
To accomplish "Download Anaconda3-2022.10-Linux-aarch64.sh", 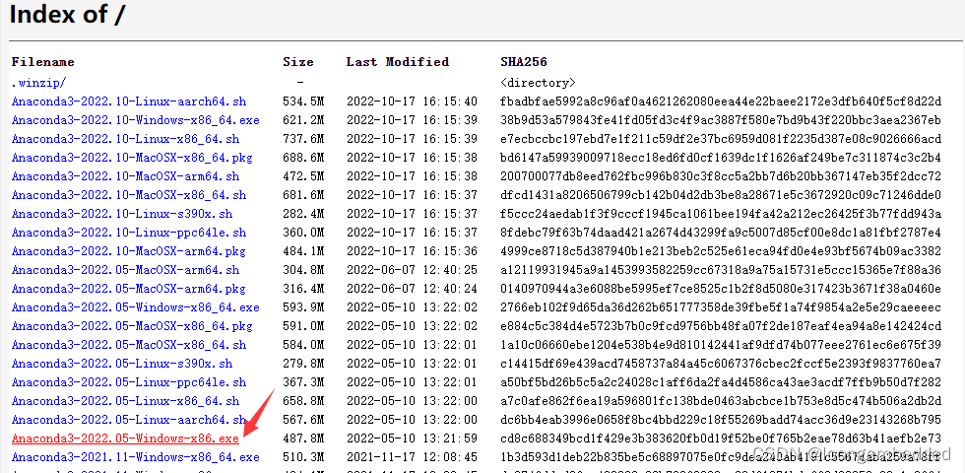I will pyautogui.click(x=129, y=101).
